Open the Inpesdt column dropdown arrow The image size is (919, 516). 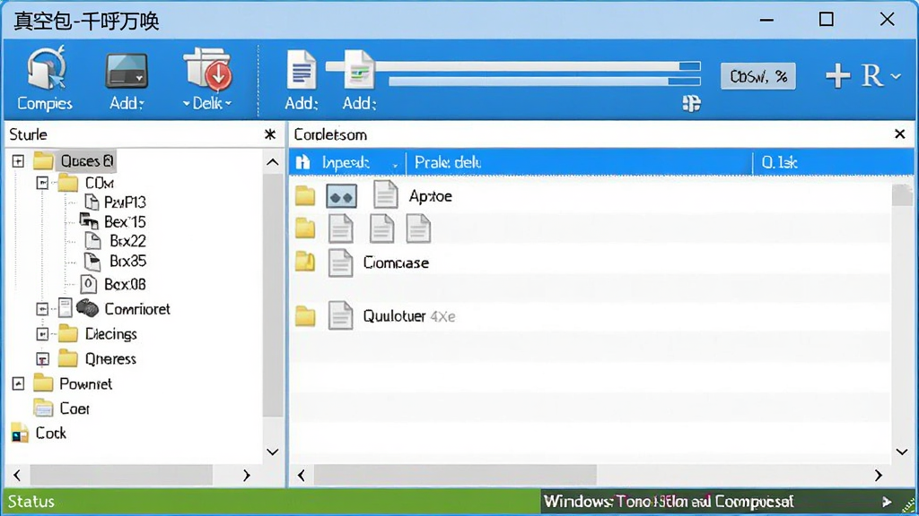(x=395, y=166)
